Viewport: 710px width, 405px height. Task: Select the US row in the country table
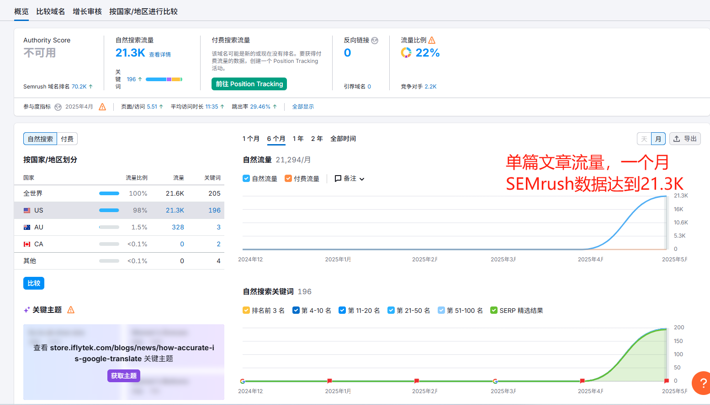point(39,210)
